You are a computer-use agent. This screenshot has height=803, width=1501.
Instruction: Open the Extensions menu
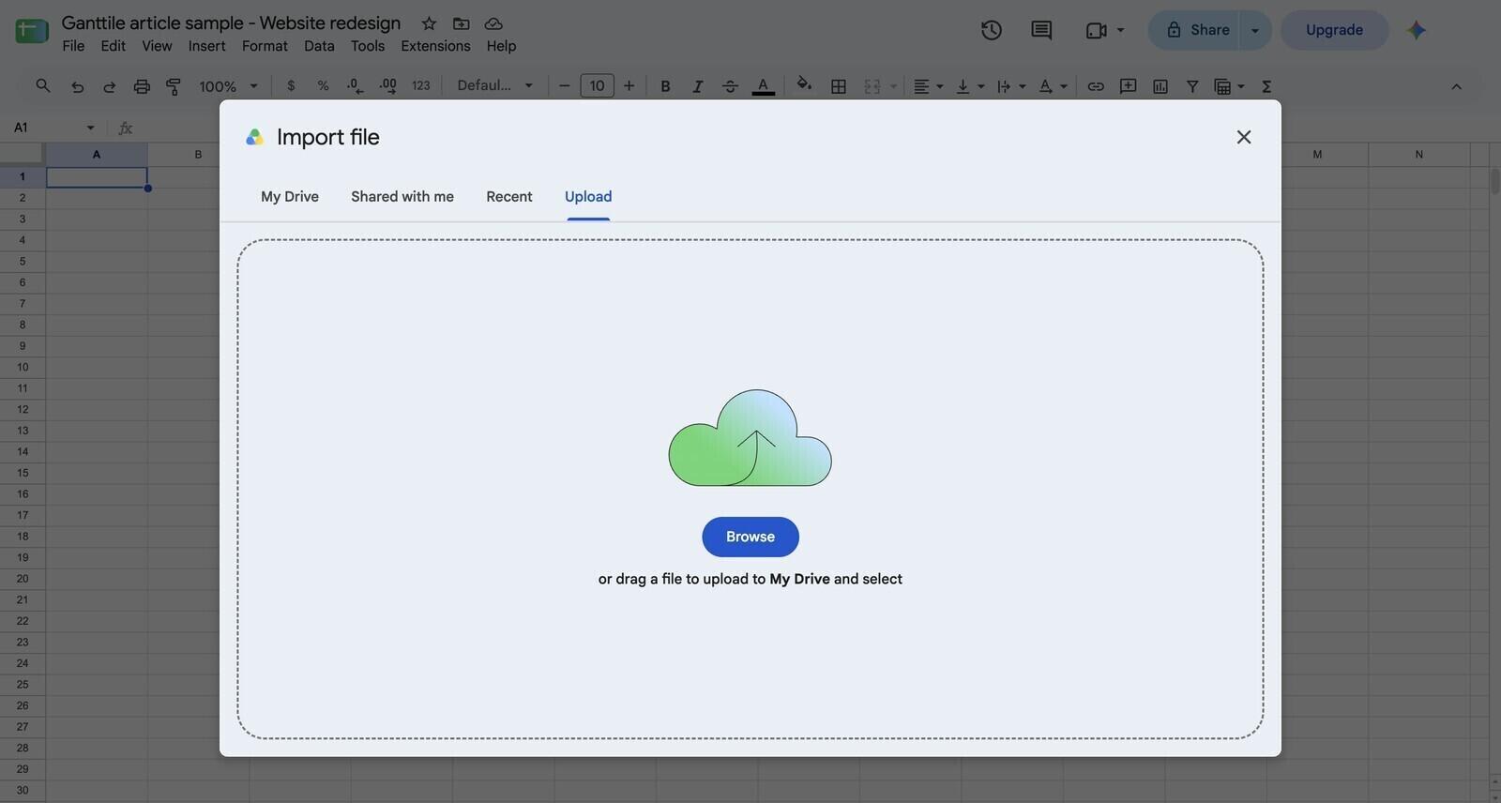coord(435,46)
